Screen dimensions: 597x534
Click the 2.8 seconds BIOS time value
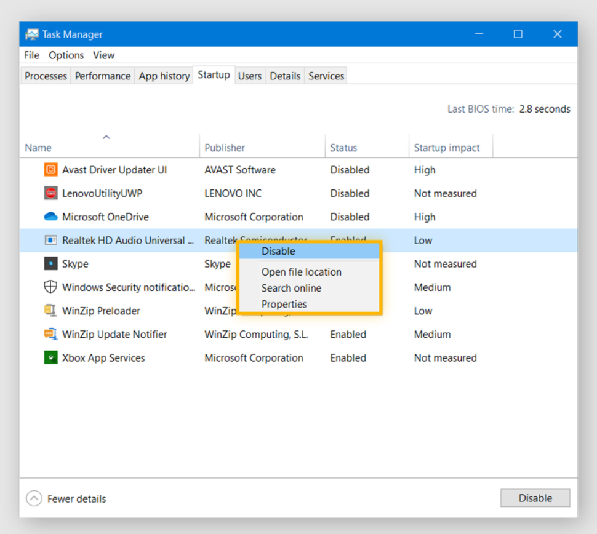[545, 110]
